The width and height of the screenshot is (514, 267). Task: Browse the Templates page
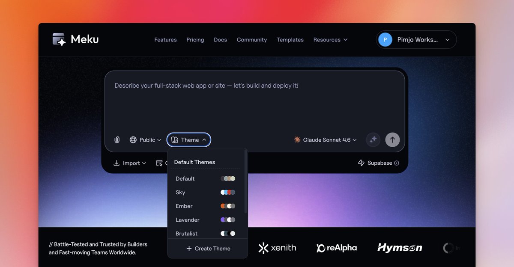[x=290, y=40]
